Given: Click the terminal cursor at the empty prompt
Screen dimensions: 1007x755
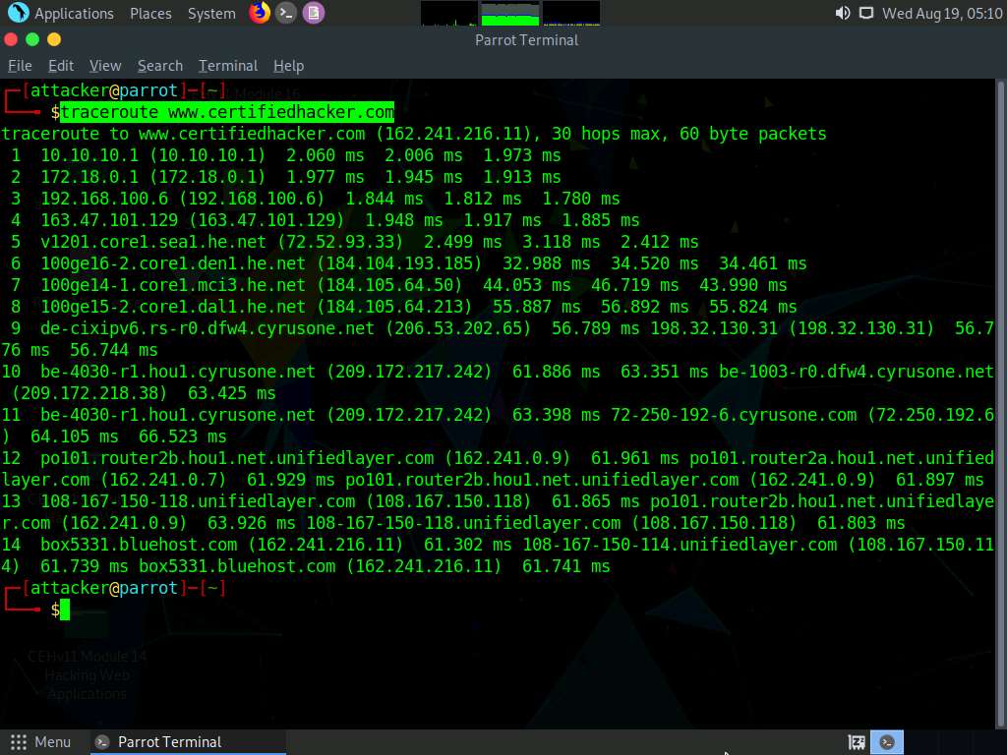Looking at the screenshot, I should coord(65,610).
